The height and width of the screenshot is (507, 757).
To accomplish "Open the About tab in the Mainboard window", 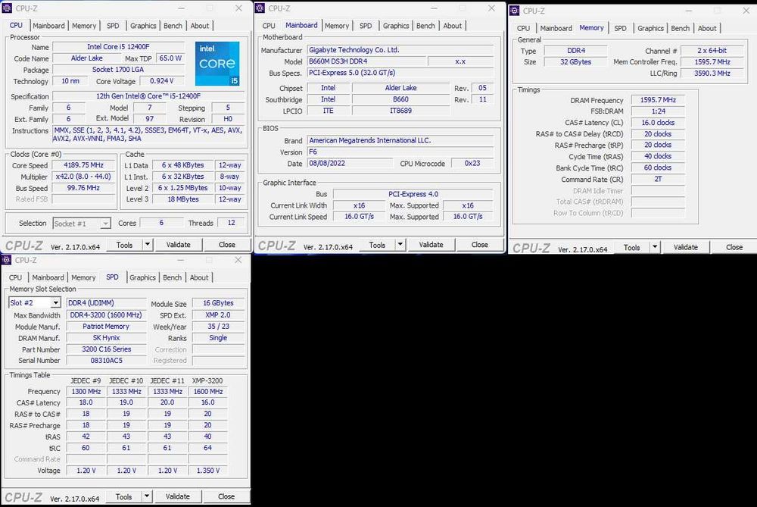I will 453,26.
